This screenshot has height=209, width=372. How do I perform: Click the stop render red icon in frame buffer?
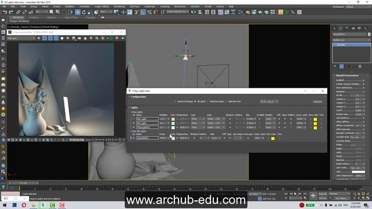pyautogui.click(x=117, y=38)
